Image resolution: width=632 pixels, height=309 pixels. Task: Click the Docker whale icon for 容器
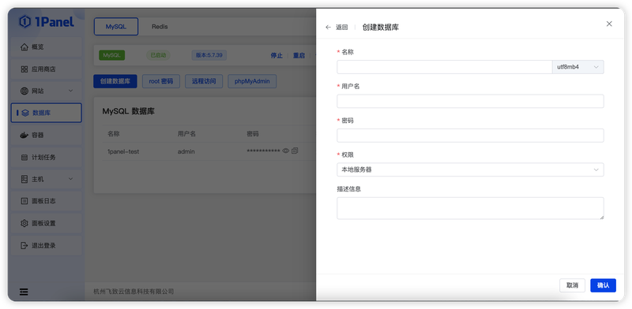(24, 136)
